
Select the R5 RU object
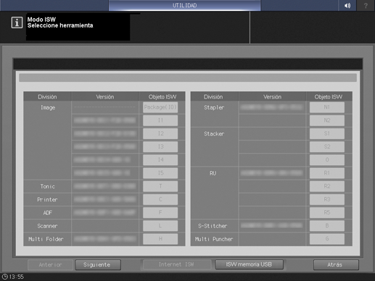click(x=327, y=212)
